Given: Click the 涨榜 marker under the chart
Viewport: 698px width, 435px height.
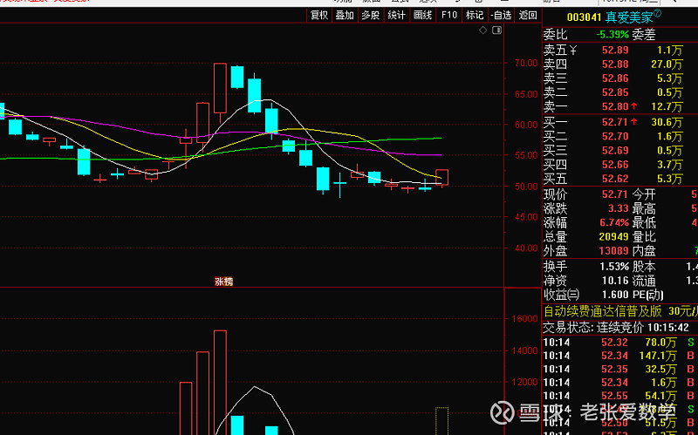Looking at the screenshot, I should [x=224, y=281].
